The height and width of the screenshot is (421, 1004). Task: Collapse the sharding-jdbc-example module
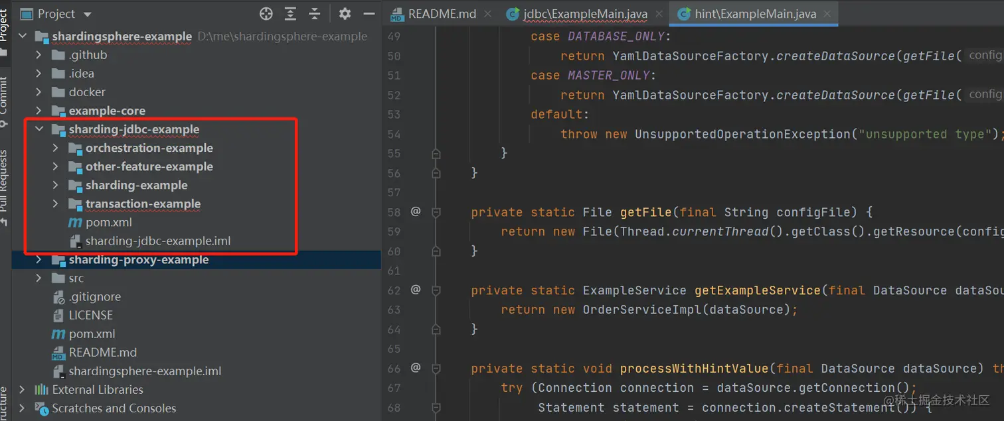click(39, 129)
